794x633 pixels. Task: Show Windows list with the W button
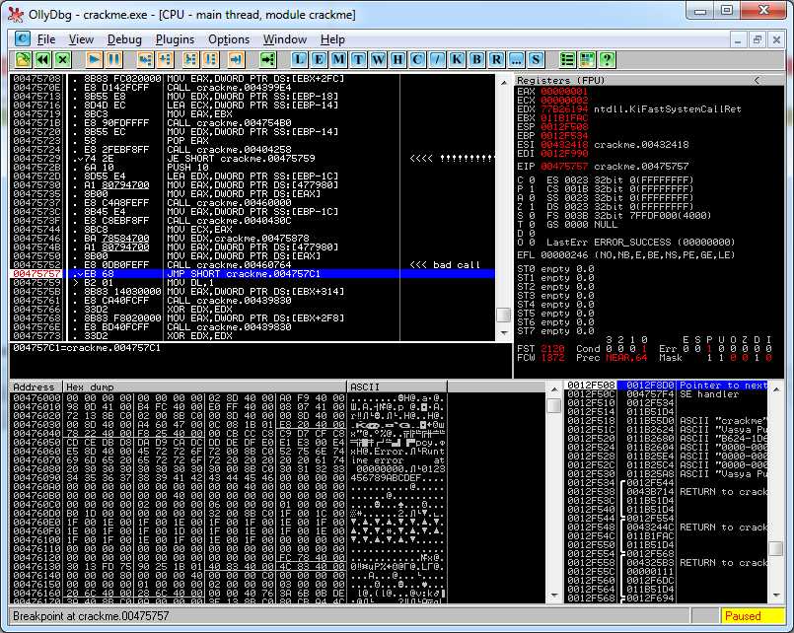379,60
